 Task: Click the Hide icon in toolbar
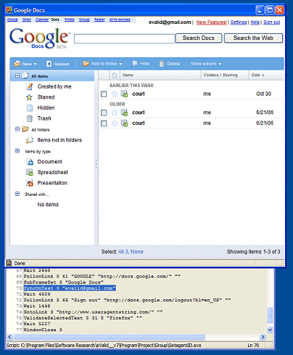coord(135,64)
